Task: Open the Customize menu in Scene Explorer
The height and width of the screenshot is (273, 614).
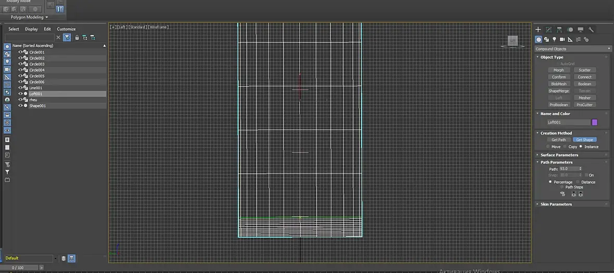Action: pos(66,29)
